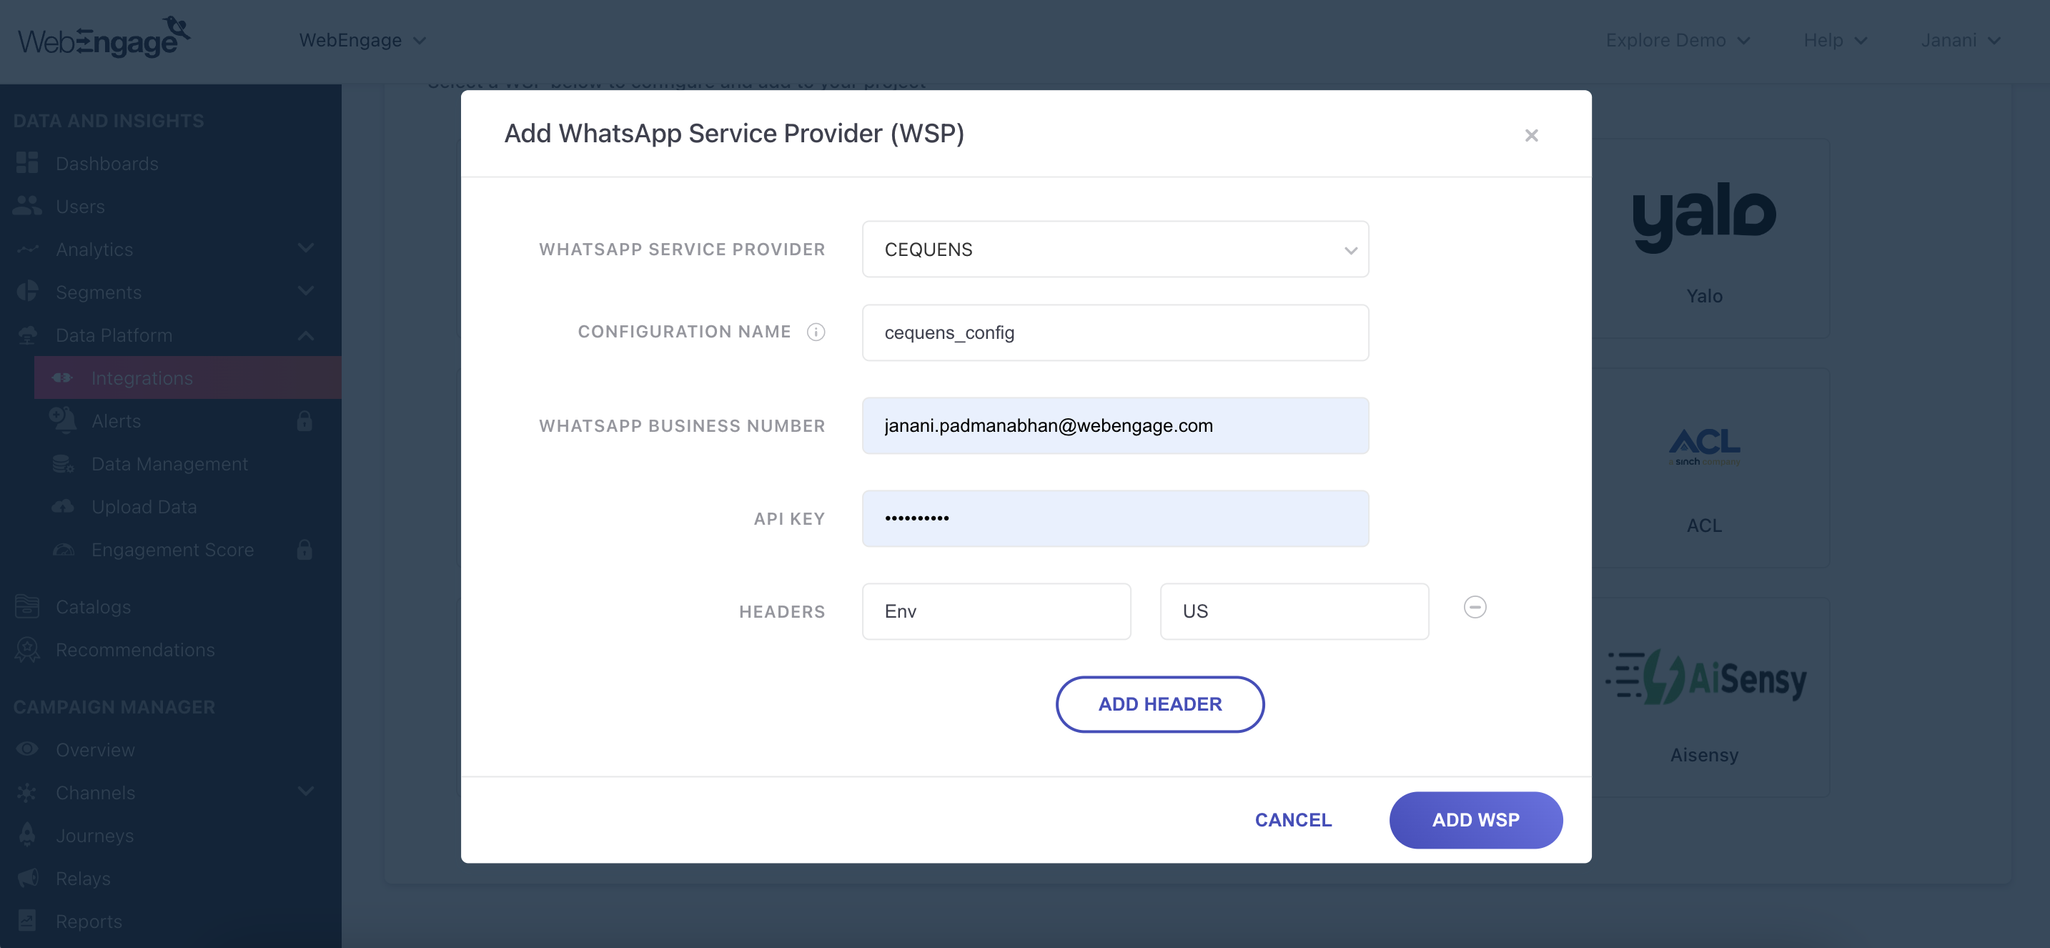Click the Overview eye icon
Image resolution: width=2050 pixels, height=948 pixels.
tap(27, 749)
